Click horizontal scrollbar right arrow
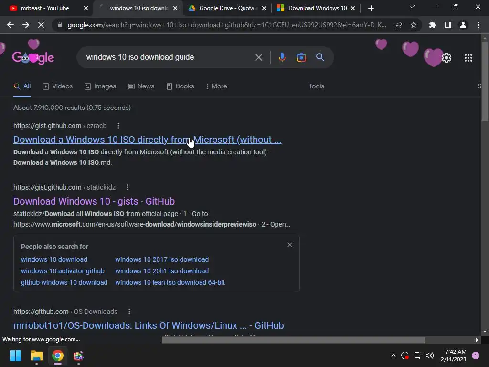Image resolution: width=489 pixels, height=367 pixels. (x=477, y=340)
